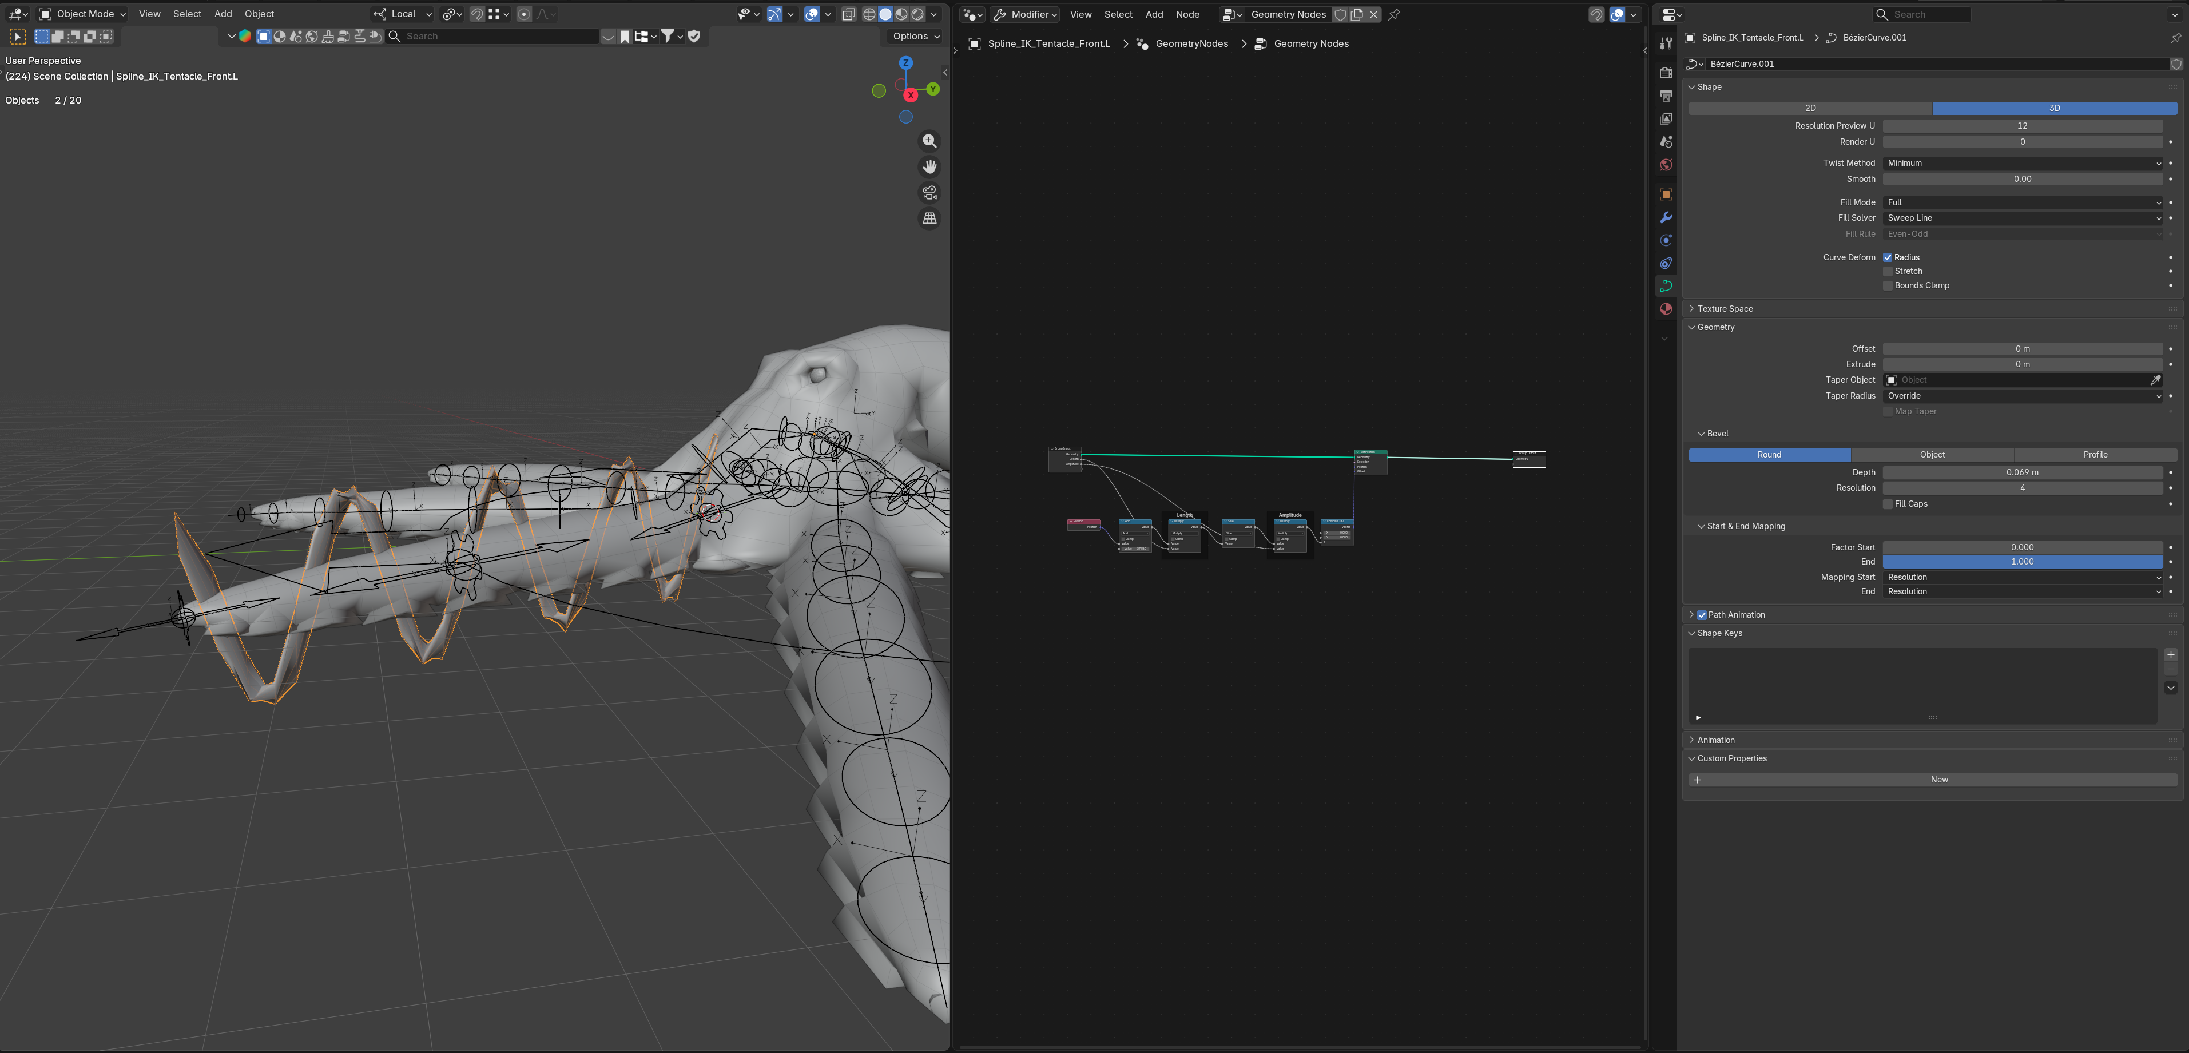Enable the Stretch checkbox
Screen dimensions: 2189x1053
click(x=1888, y=272)
